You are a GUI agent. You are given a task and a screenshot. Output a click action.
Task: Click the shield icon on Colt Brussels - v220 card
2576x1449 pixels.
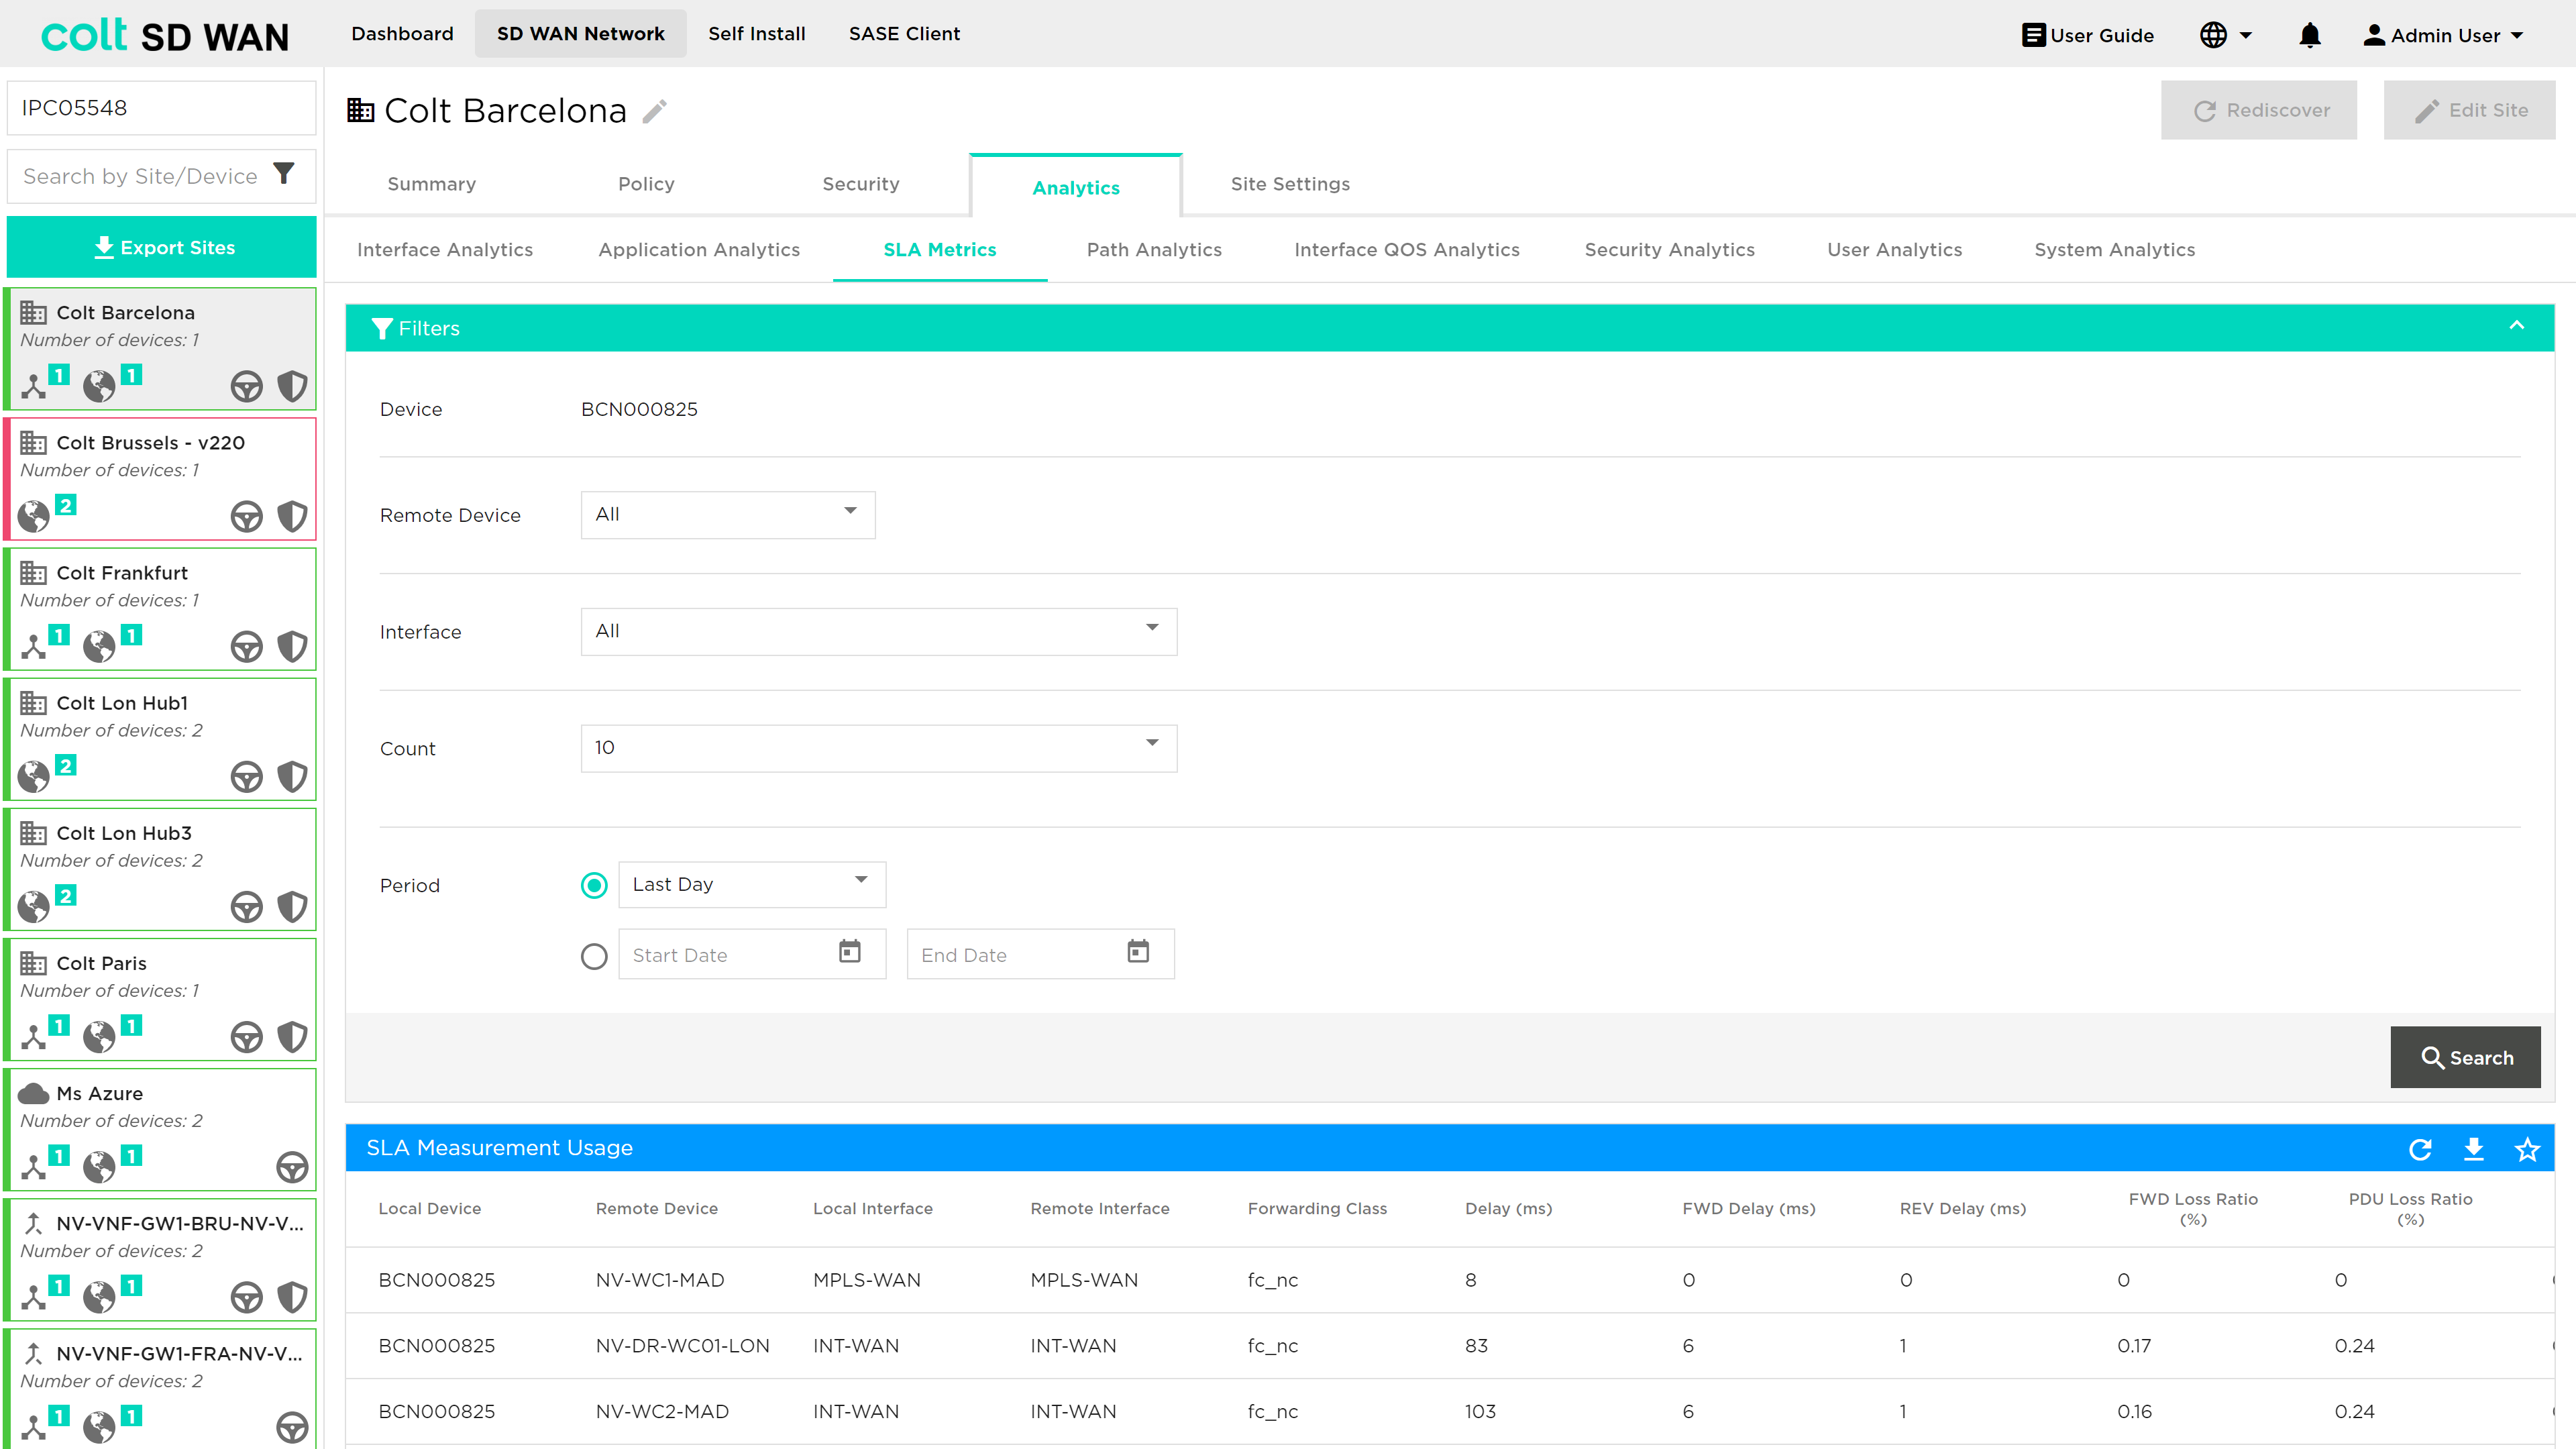(x=292, y=516)
